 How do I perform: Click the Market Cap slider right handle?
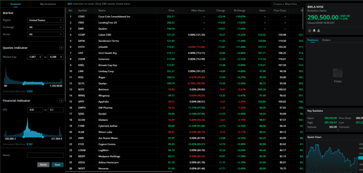point(43,84)
